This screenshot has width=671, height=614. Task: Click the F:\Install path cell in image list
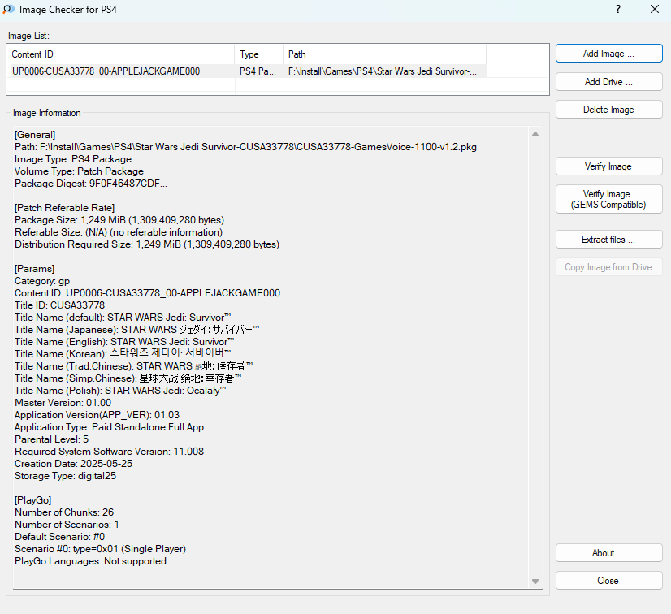[383, 71]
